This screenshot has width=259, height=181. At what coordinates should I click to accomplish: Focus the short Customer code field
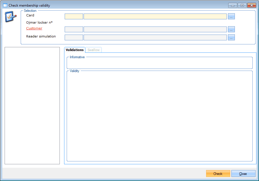(x=74, y=29)
